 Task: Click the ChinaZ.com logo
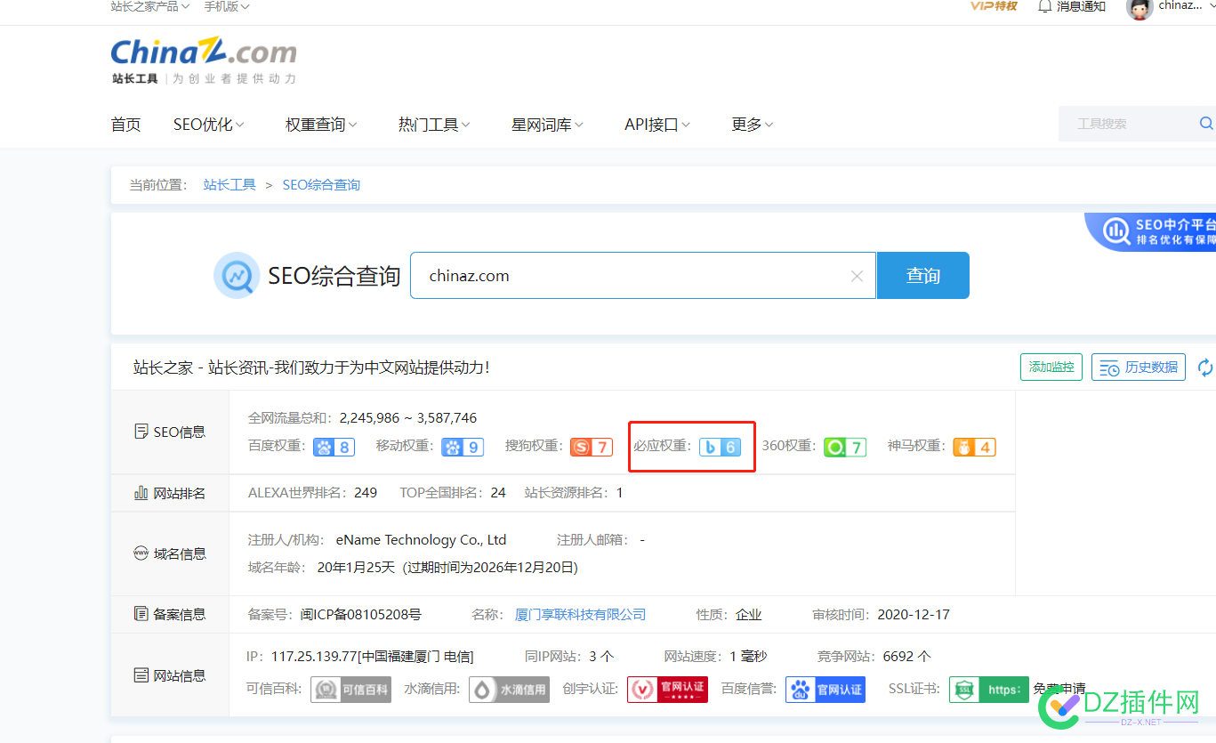tap(204, 61)
